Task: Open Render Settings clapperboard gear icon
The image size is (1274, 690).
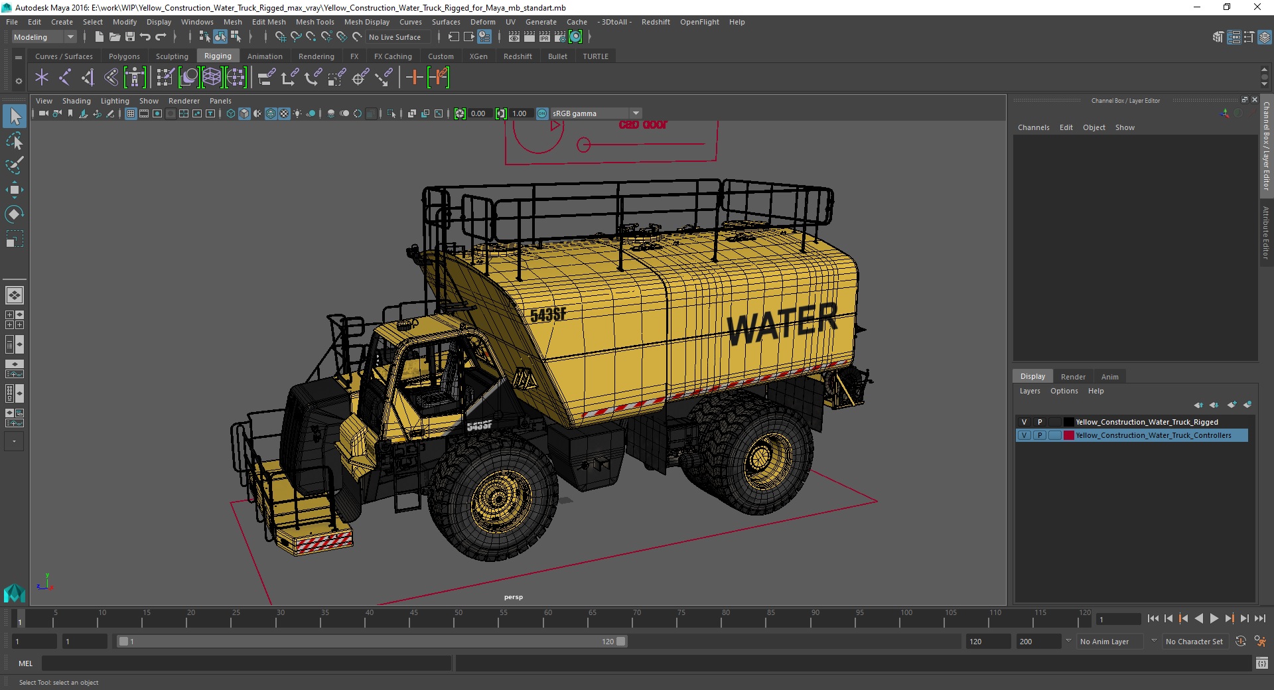Action: pos(560,37)
